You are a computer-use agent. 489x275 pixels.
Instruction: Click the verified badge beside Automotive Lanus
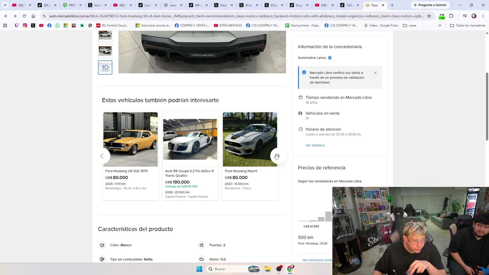point(330,58)
